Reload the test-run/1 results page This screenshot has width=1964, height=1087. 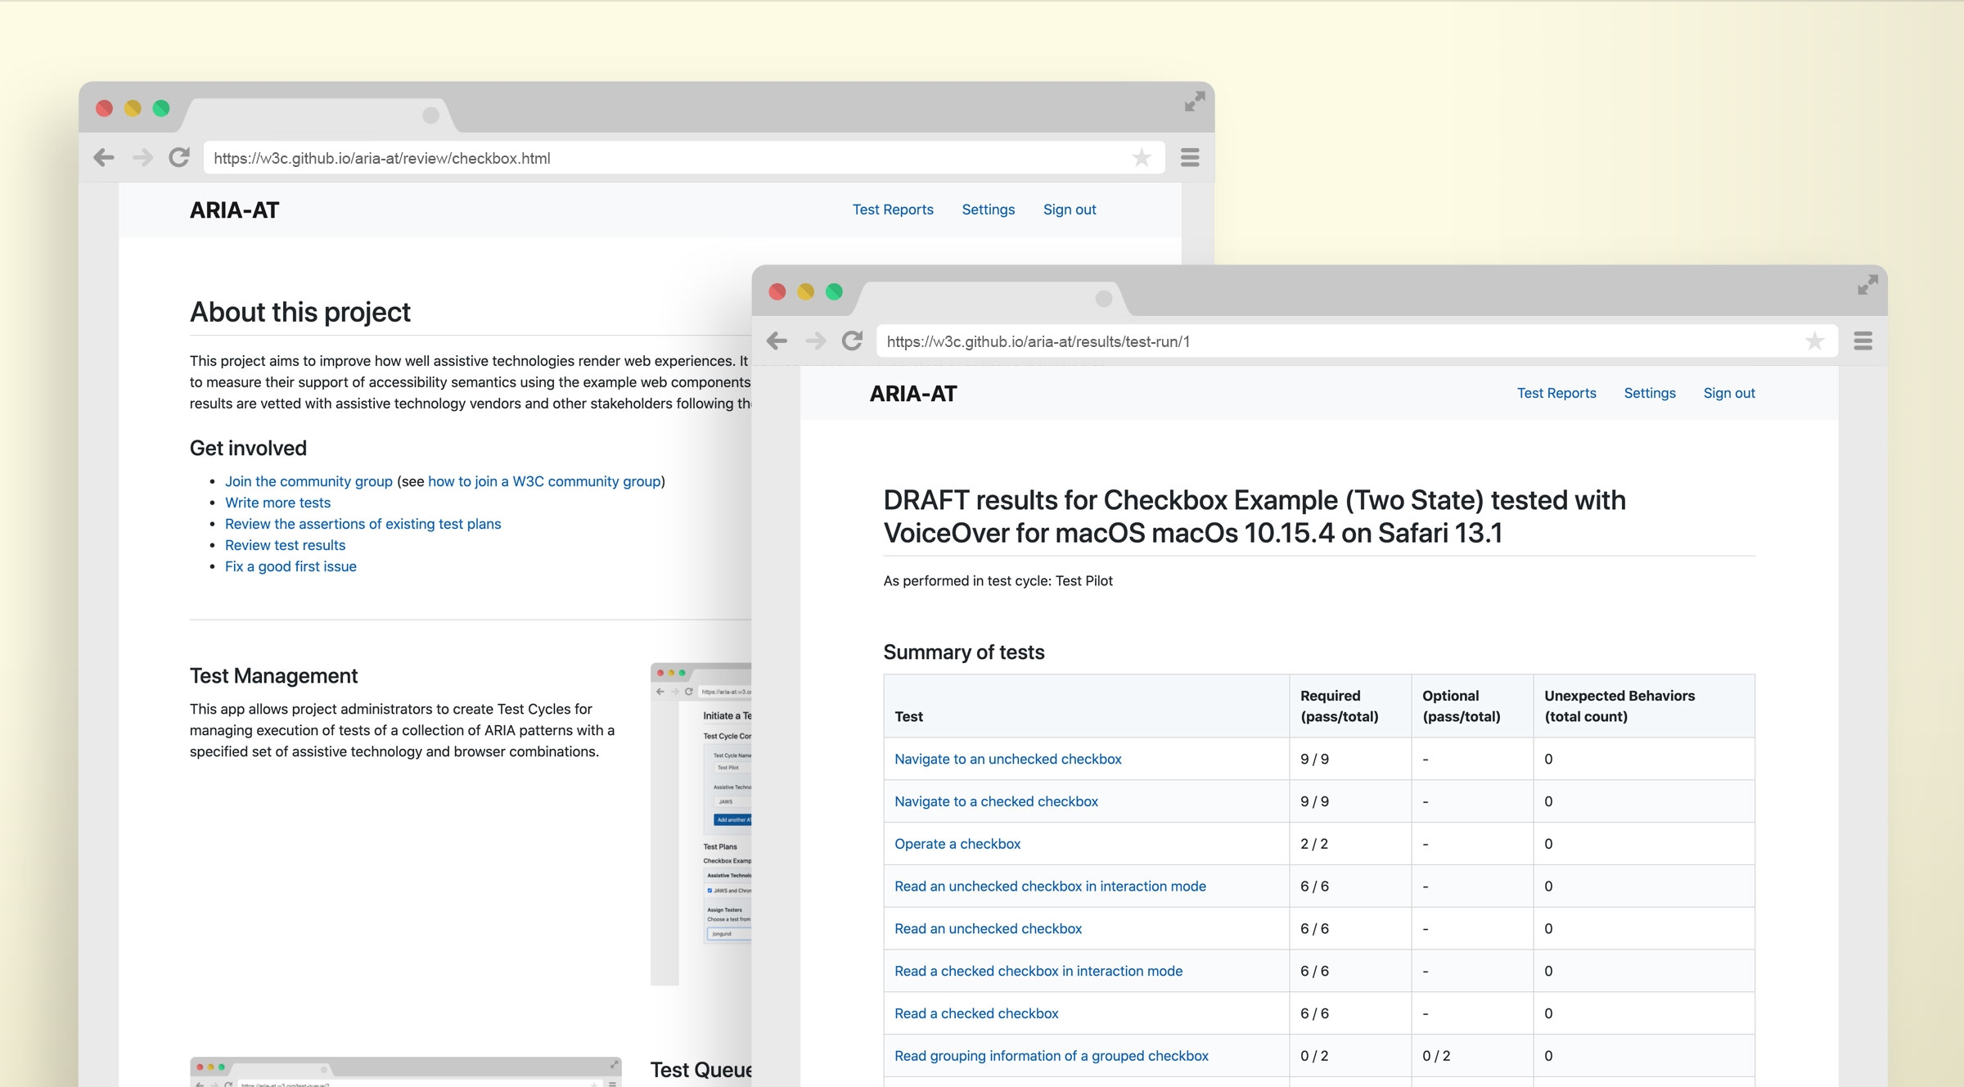click(x=852, y=341)
